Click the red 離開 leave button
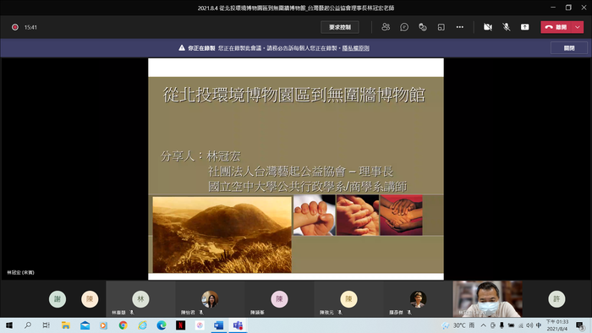 tap(556, 27)
